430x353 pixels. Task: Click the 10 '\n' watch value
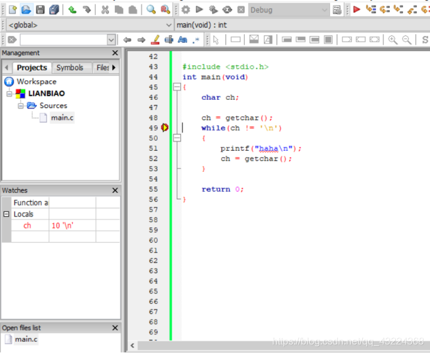click(x=63, y=226)
